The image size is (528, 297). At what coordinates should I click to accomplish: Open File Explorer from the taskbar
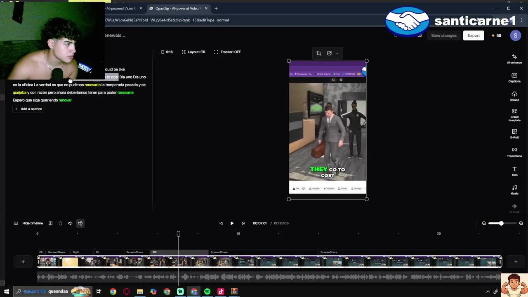point(140,292)
